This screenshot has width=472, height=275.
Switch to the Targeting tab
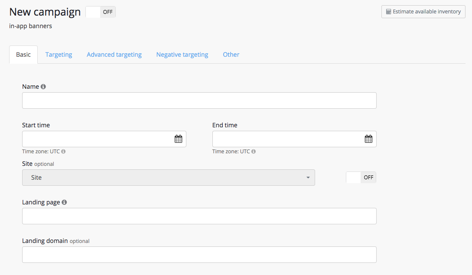tap(59, 55)
